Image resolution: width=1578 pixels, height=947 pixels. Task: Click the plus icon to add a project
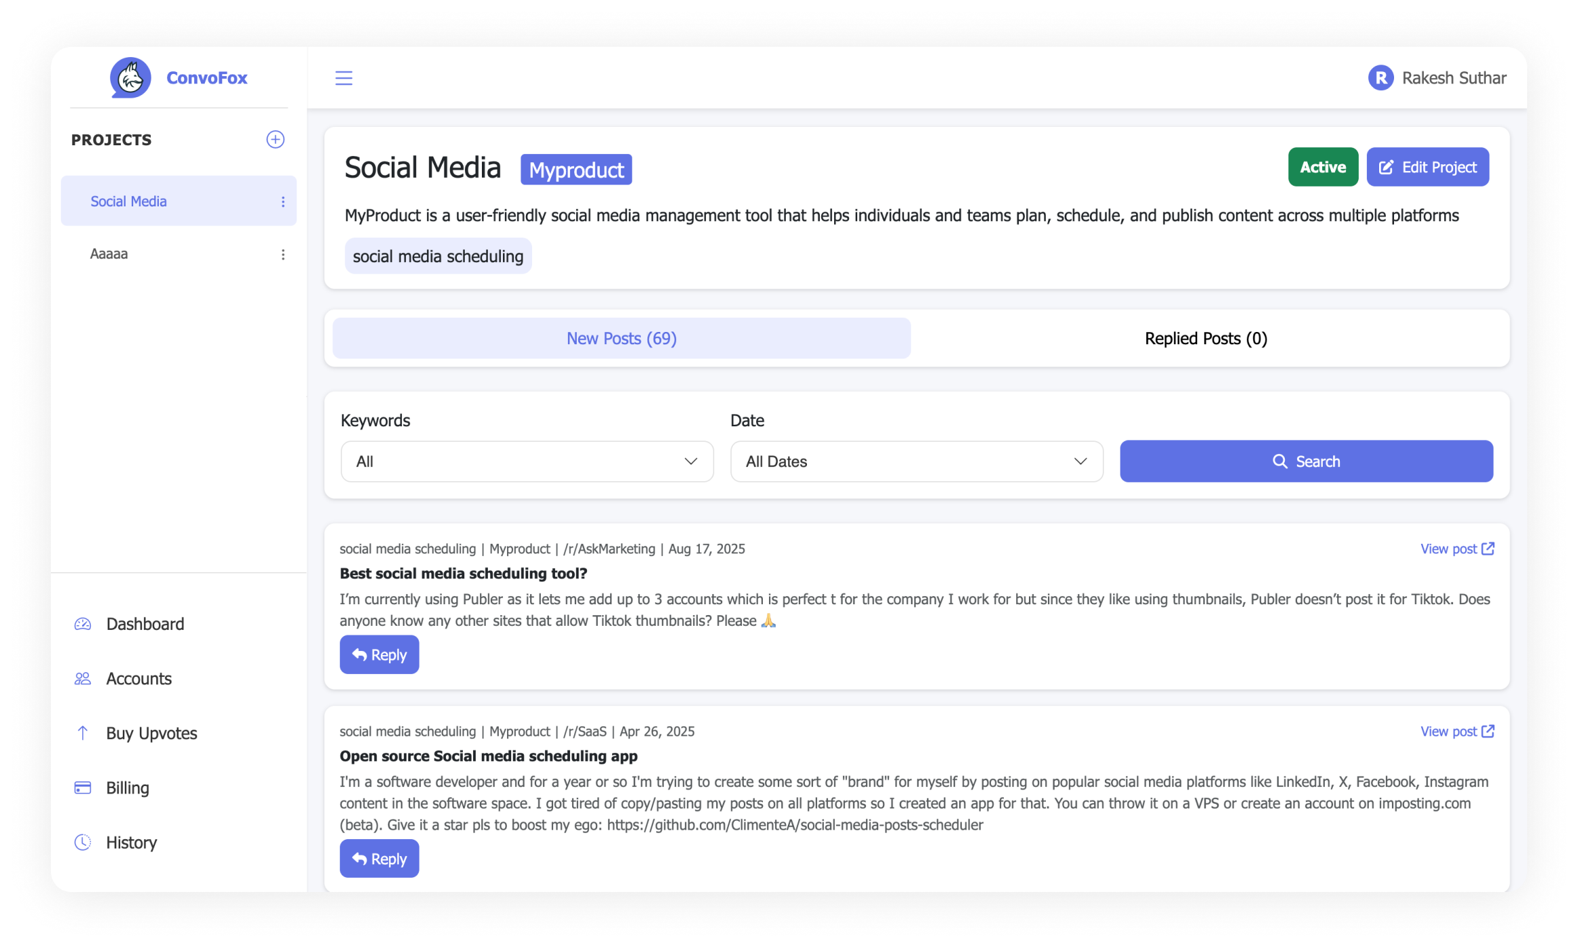(275, 139)
